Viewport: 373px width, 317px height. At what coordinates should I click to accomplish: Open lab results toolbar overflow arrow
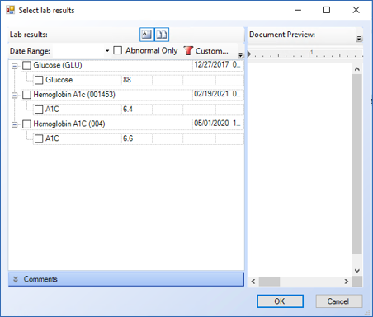240,55
